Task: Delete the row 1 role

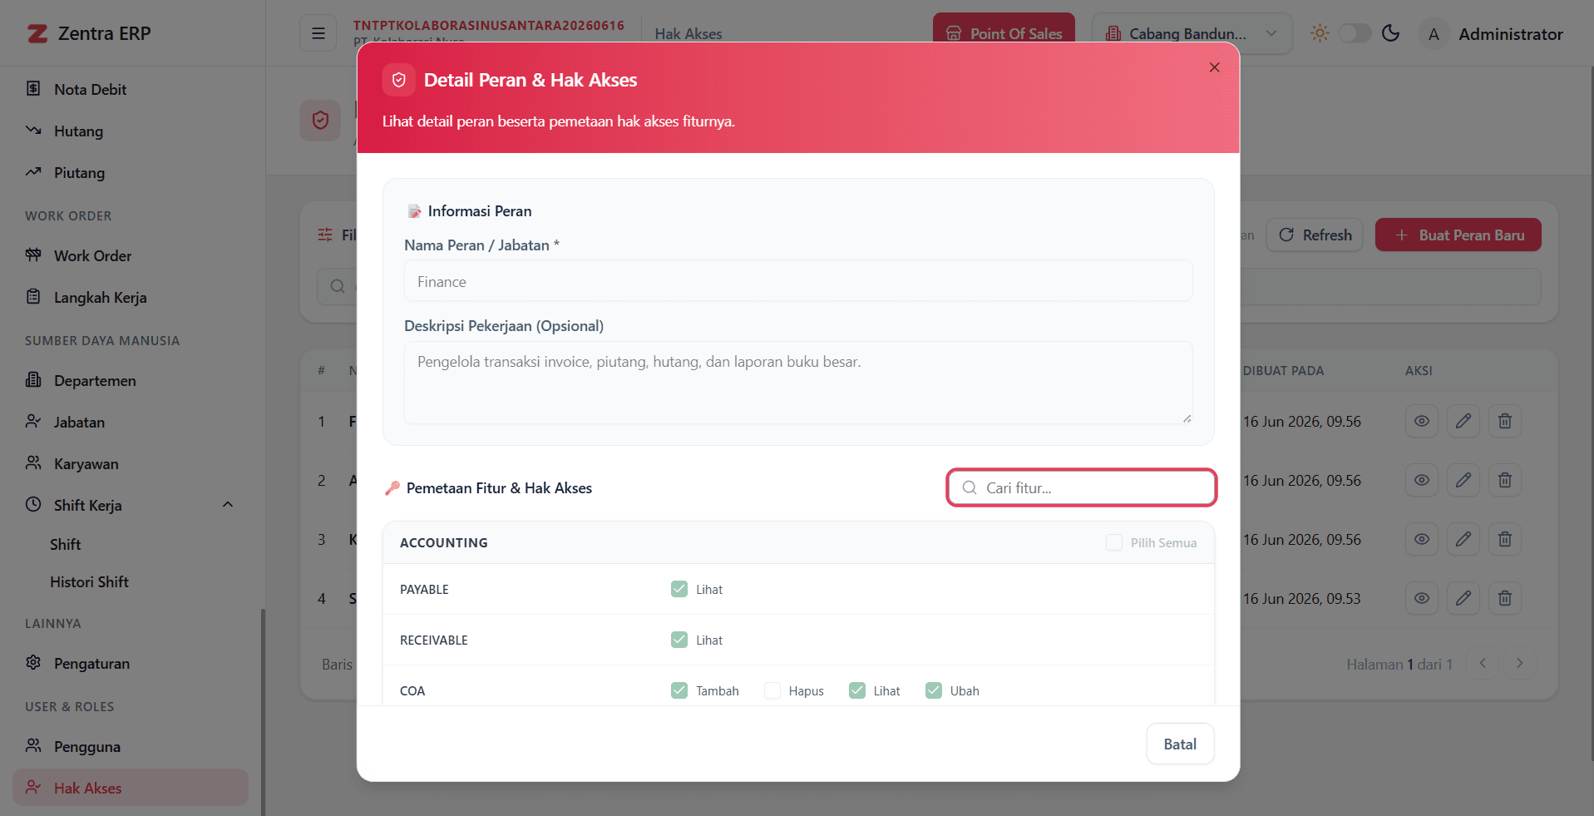Action: [x=1505, y=421]
